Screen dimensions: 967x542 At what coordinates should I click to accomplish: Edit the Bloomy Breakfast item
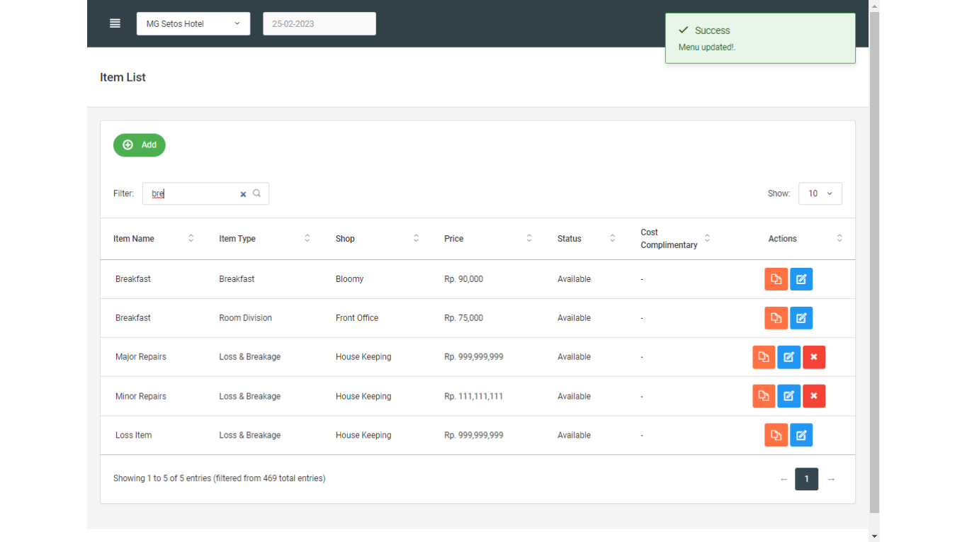[x=801, y=279]
